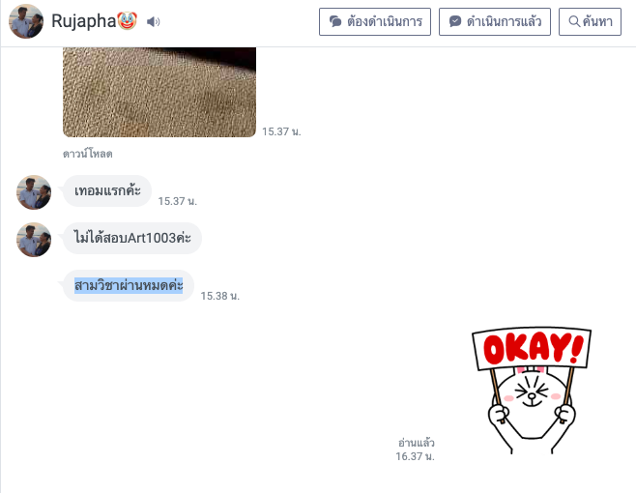Click the magnifying glass search icon
Image resolution: width=636 pixels, height=493 pixels.
574,21
